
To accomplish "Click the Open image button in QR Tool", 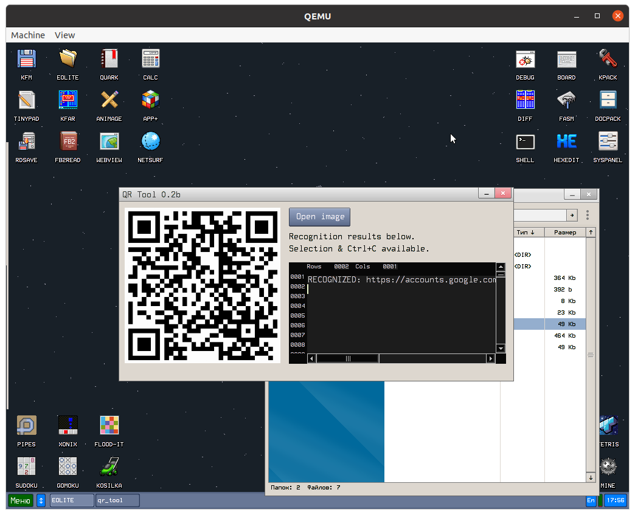I will click(x=319, y=216).
